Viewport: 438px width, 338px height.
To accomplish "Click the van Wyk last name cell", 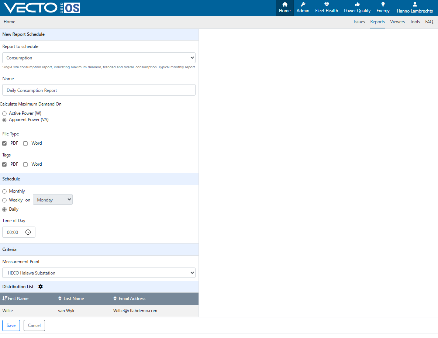I will pos(66,311).
